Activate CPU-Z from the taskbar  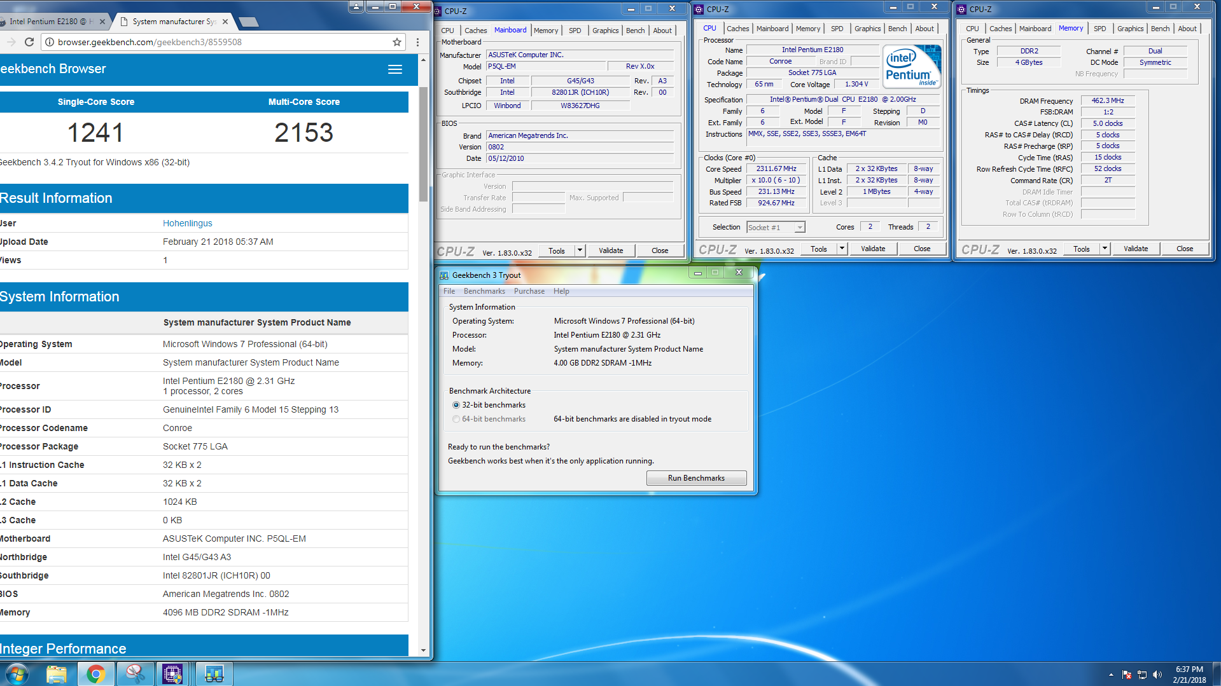(172, 674)
